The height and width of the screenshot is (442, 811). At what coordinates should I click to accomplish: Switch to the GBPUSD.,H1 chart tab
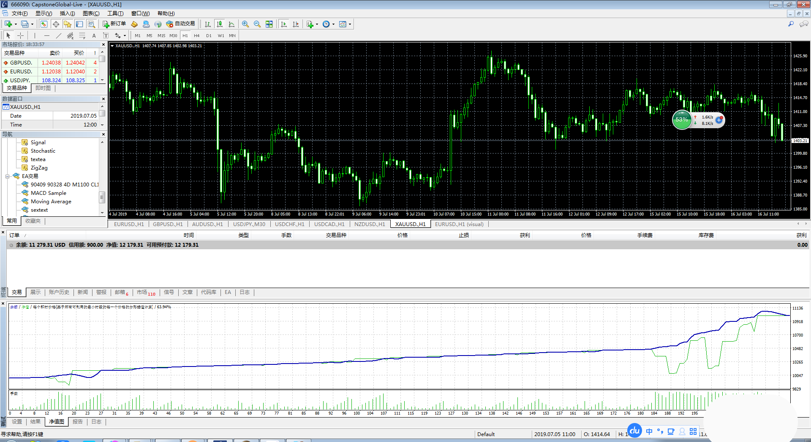[x=168, y=224]
